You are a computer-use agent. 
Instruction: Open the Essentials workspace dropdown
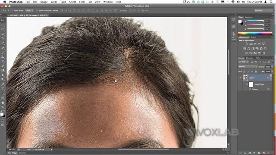pos(263,10)
